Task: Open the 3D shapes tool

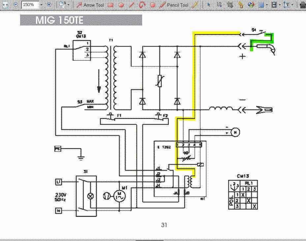Action: (x=251, y=5)
